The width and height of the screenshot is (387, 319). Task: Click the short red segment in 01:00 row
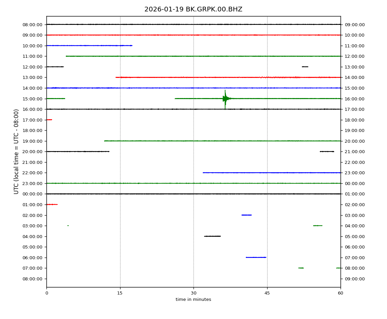(52, 204)
